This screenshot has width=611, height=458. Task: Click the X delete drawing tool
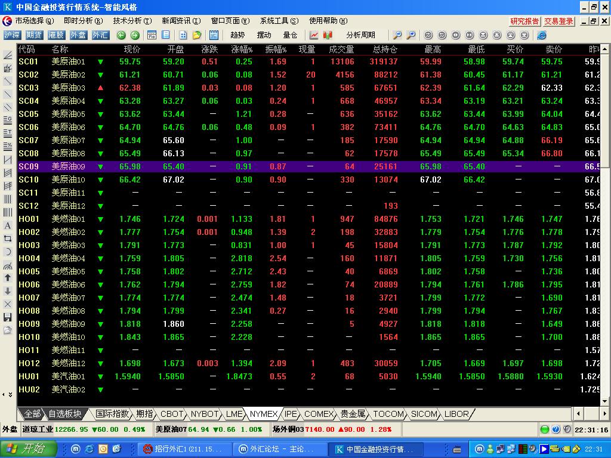point(7,304)
